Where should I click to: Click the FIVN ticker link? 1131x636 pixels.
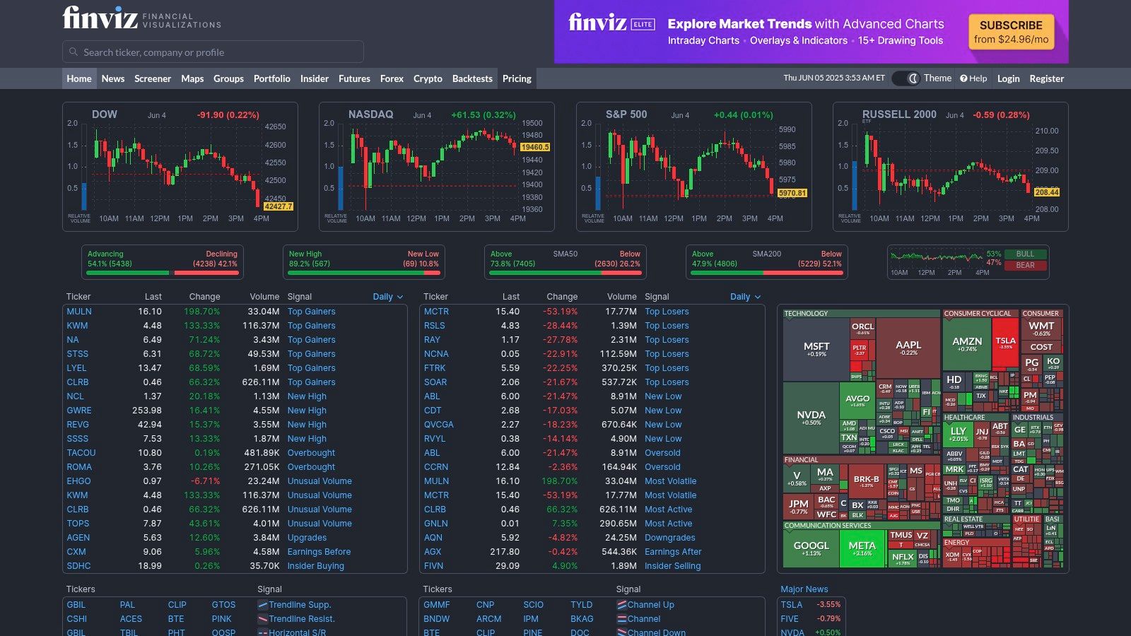point(434,566)
